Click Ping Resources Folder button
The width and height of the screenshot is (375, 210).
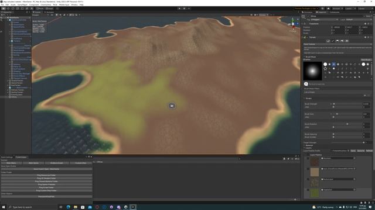coord(46,175)
